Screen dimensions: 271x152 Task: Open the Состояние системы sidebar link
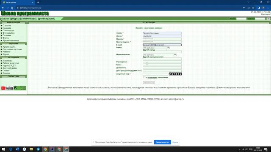12,49
